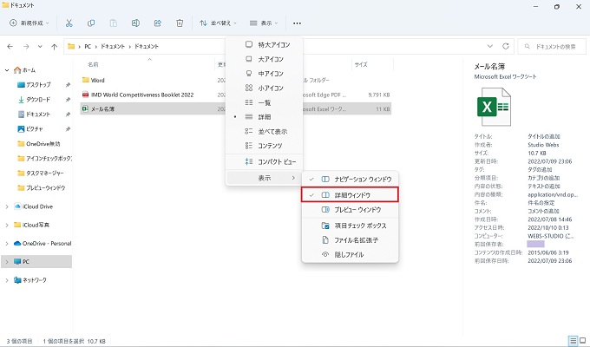The height and width of the screenshot is (347, 590).
Task: Open プレビューウィンドウ folder in sidebar
Action: click(42, 187)
